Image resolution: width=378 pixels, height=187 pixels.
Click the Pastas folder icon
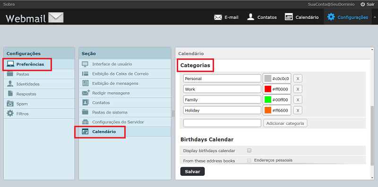[10, 74]
